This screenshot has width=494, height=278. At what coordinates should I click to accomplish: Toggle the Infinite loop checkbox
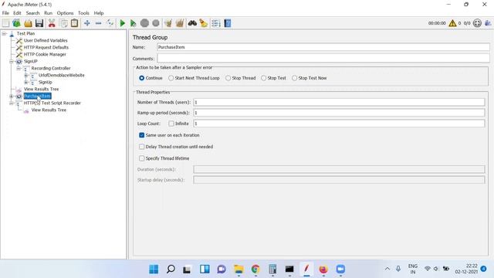[171, 124]
